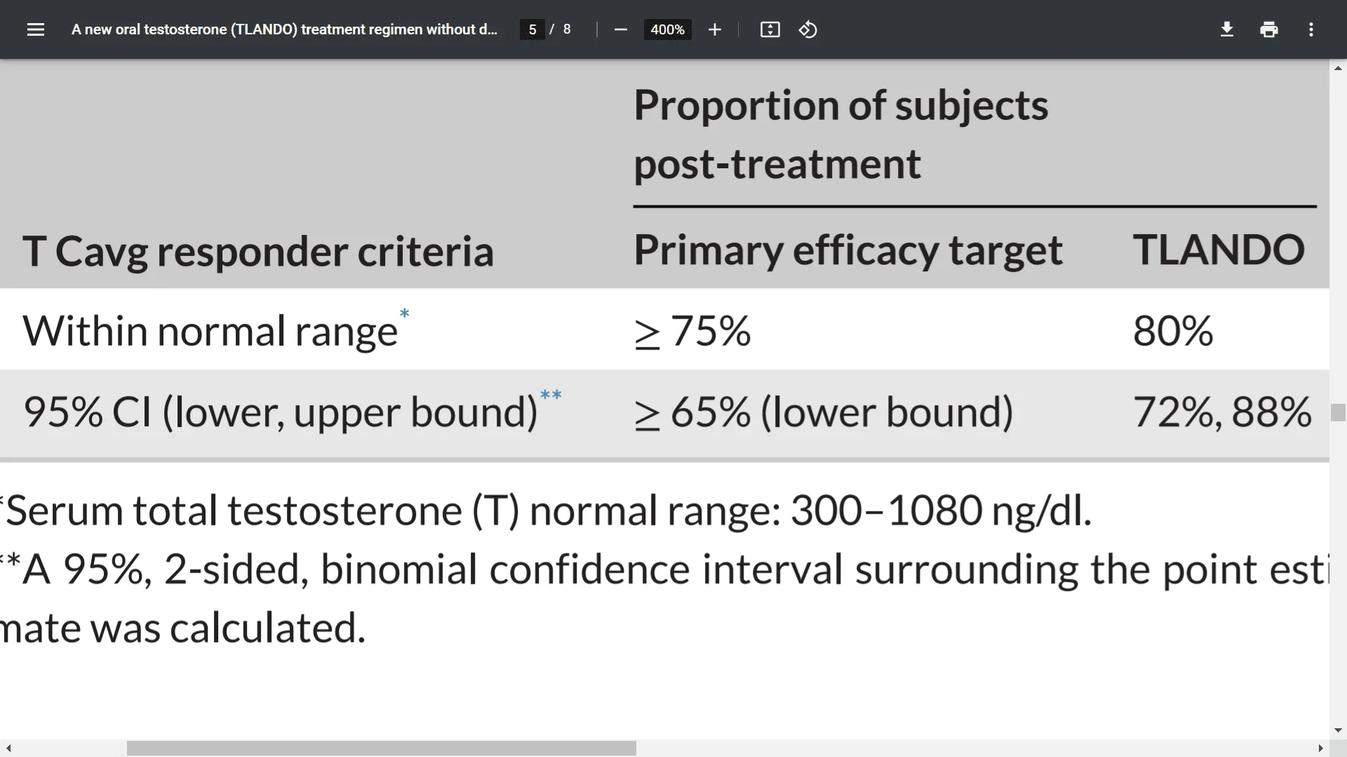Click the double asterisk footnote marker
This screenshot has height=757, width=1347.
pyautogui.click(x=551, y=396)
